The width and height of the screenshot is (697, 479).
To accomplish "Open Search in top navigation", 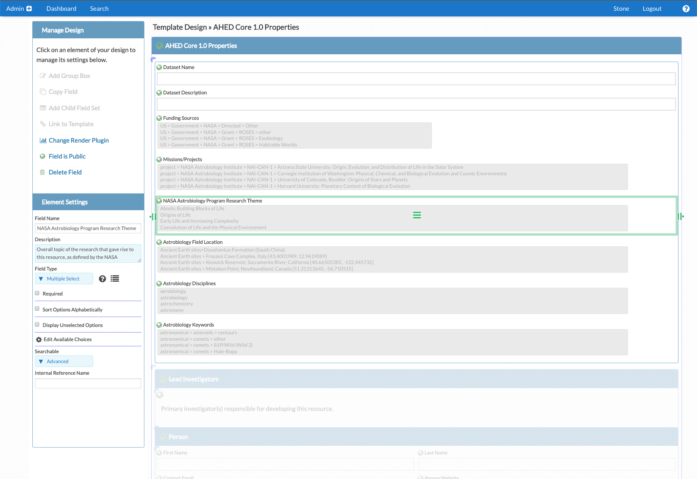I will click(x=99, y=9).
